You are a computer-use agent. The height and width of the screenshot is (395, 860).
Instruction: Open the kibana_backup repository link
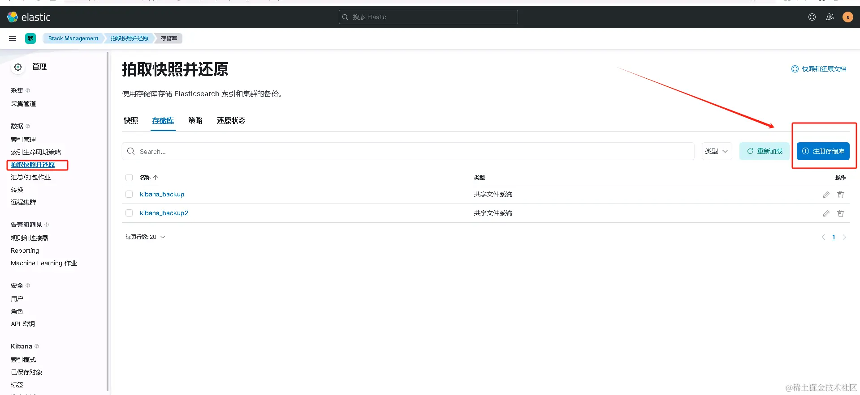click(162, 194)
